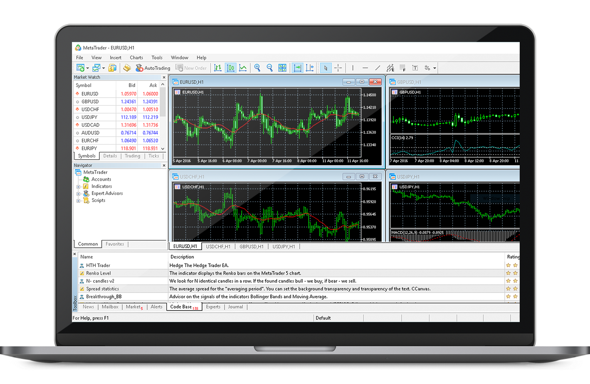Select the Horizontal Line drawing tool

point(365,68)
